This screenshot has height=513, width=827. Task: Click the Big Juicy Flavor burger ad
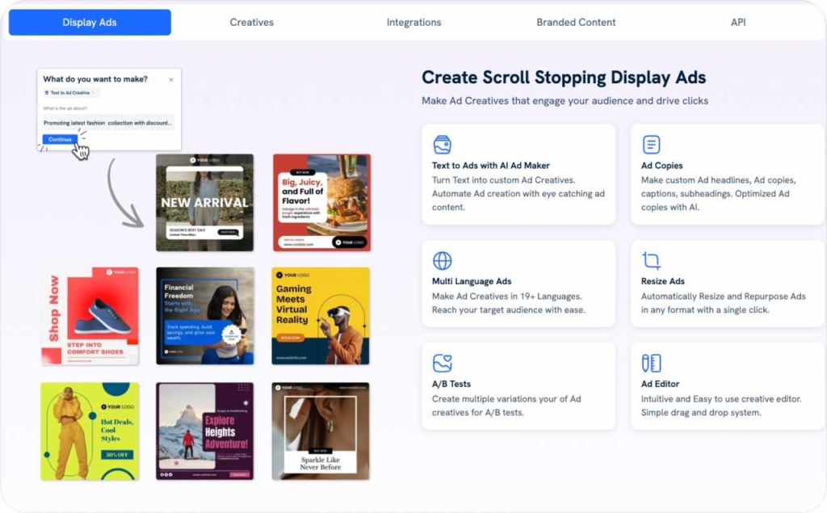point(320,202)
